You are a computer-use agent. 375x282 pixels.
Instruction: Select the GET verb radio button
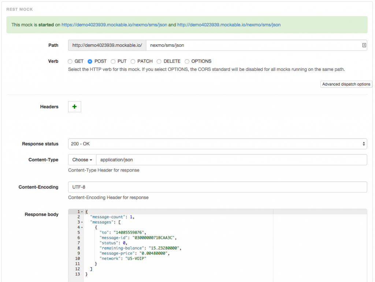click(x=70, y=61)
